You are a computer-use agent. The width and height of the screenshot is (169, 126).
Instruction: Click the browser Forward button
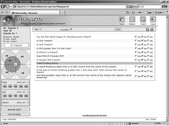pyautogui.click(x=7, y=6)
